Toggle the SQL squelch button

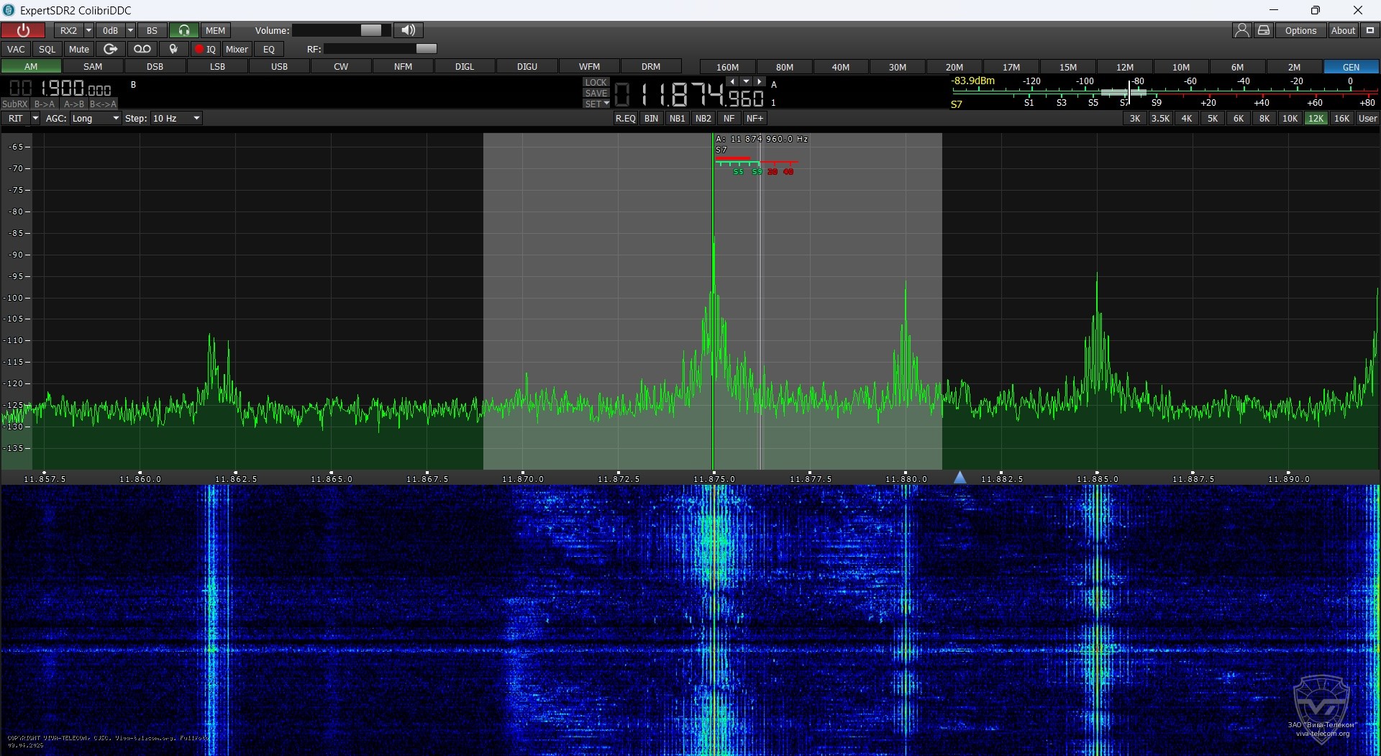point(47,49)
